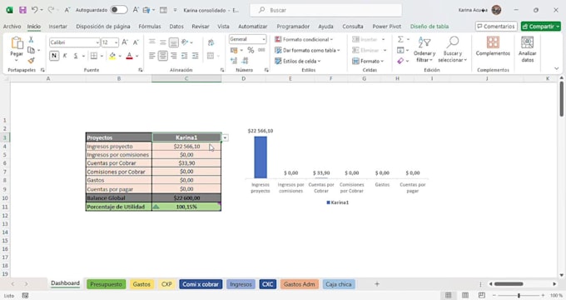Image resolution: width=566 pixels, height=300 pixels.
Task: Click in the Buscar search box
Action: [x=325, y=10]
